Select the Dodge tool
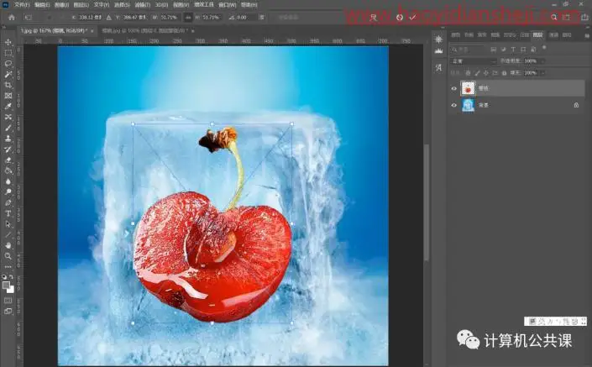This screenshot has height=367, width=592. pyautogui.click(x=8, y=191)
